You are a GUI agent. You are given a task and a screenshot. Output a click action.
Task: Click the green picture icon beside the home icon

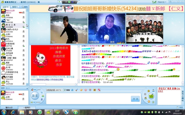click(x=153, y=102)
